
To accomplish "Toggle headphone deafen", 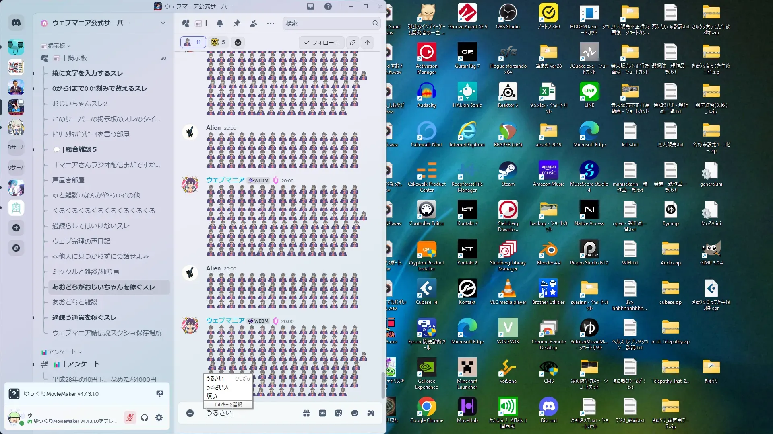I will coord(145,418).
